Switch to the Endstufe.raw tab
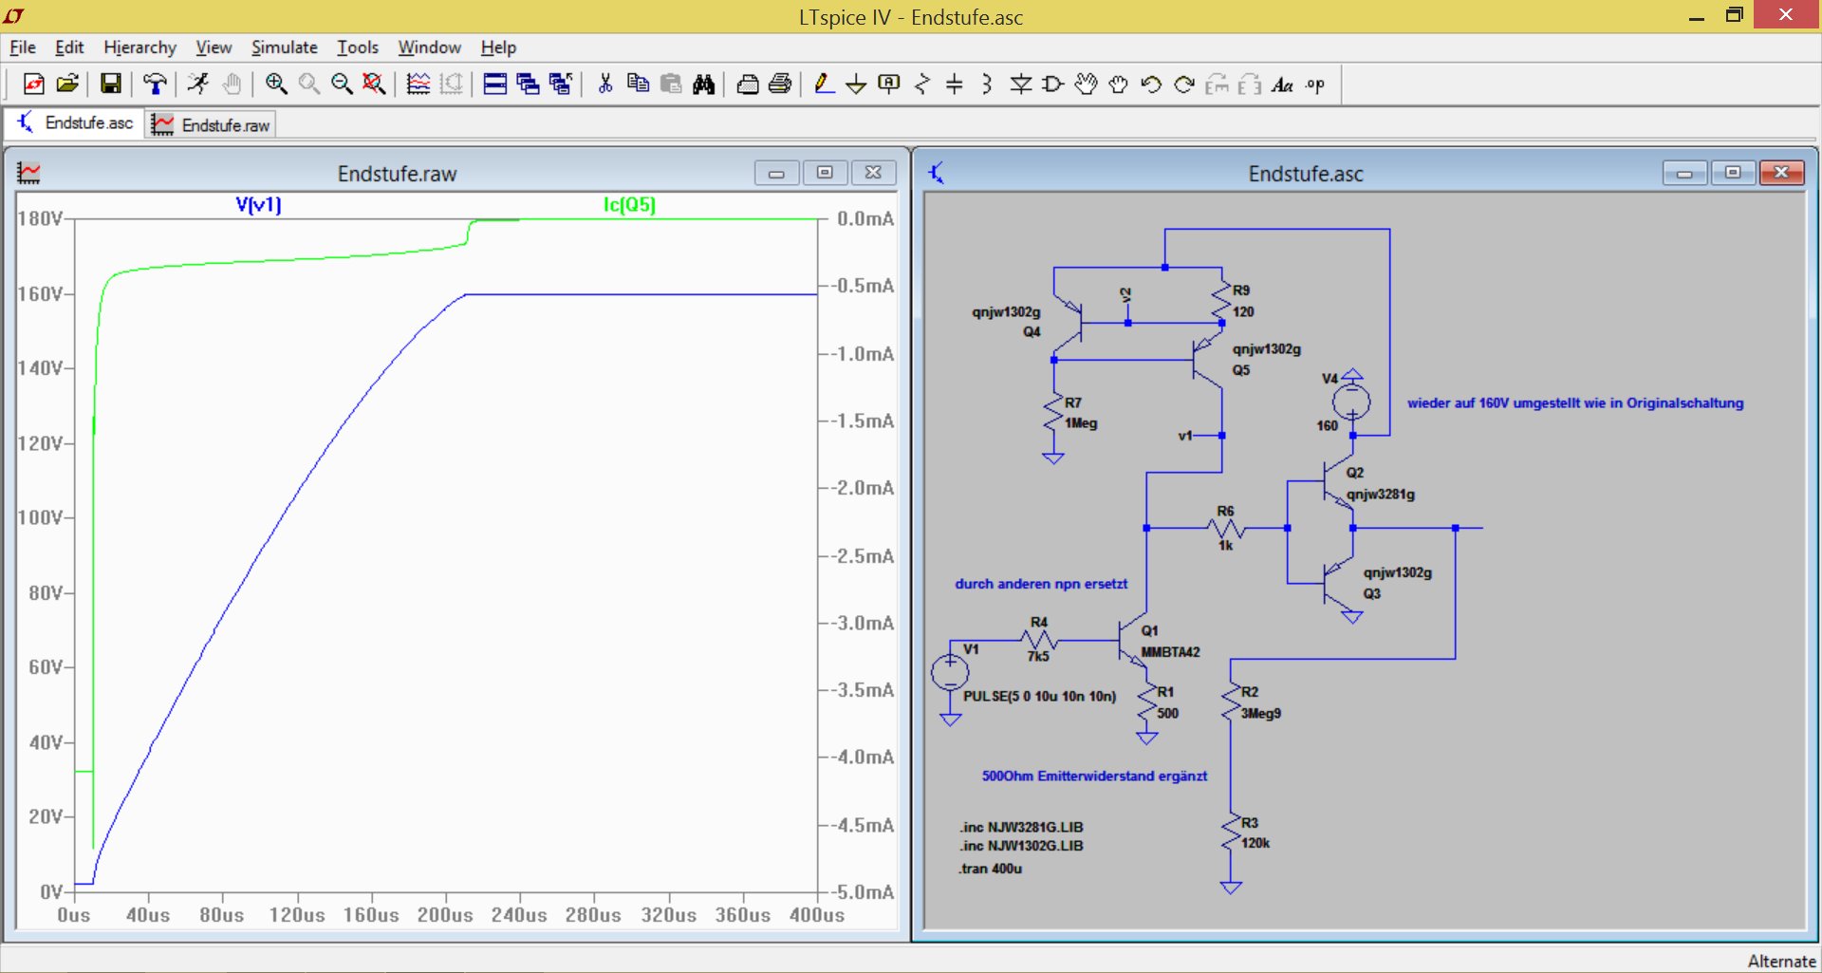The height and width of the screenshot is (973, 1822). pyautogui.click(x=211, y=124)
